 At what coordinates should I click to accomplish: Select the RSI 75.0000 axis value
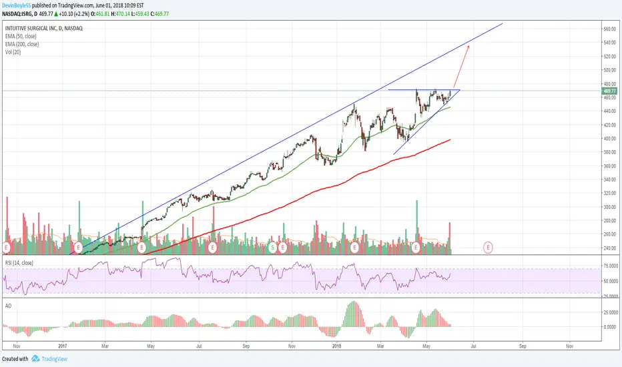[611, 266]
